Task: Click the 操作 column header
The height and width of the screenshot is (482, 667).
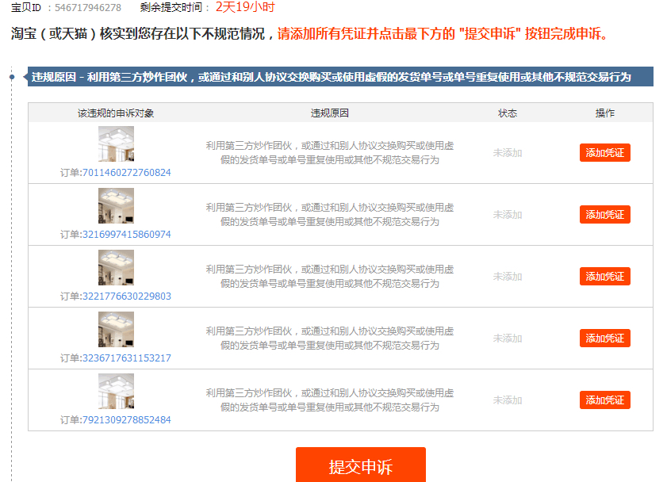Action: point(605,113)
